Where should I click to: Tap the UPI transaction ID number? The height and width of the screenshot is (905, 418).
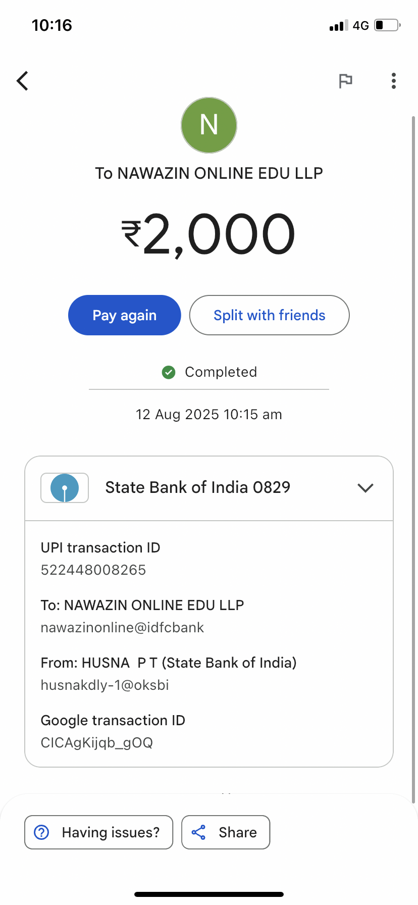click(x=93, y=570)
